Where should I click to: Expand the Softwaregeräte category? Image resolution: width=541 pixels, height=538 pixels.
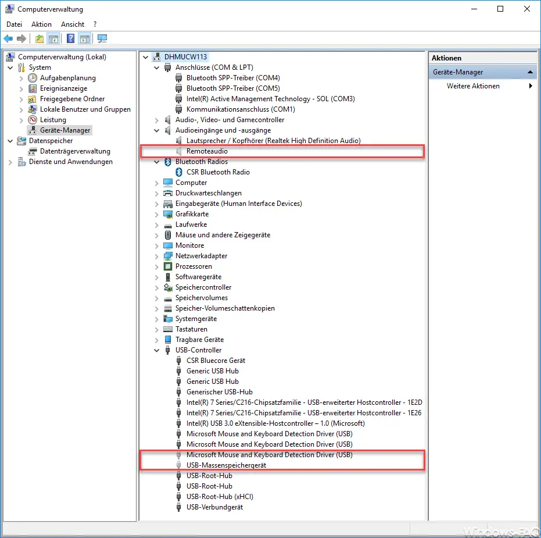(x=157, y=277)
